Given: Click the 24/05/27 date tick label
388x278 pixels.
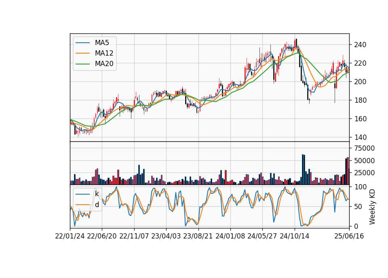Looking at the screenshot, I should click(262, 236).
